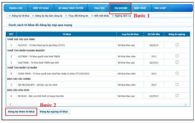Click Đăng ký tờ khai submenu link

(x=21, y=16)
